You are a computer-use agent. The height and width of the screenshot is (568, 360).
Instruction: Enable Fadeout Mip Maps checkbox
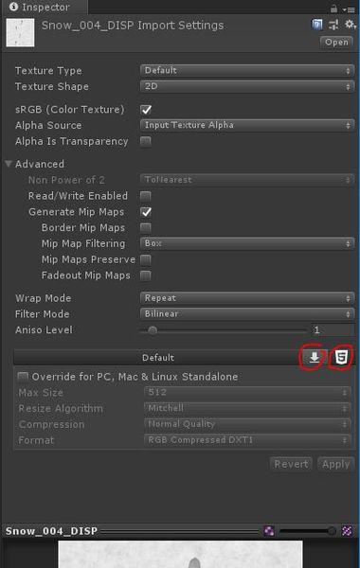pos(146,275)
